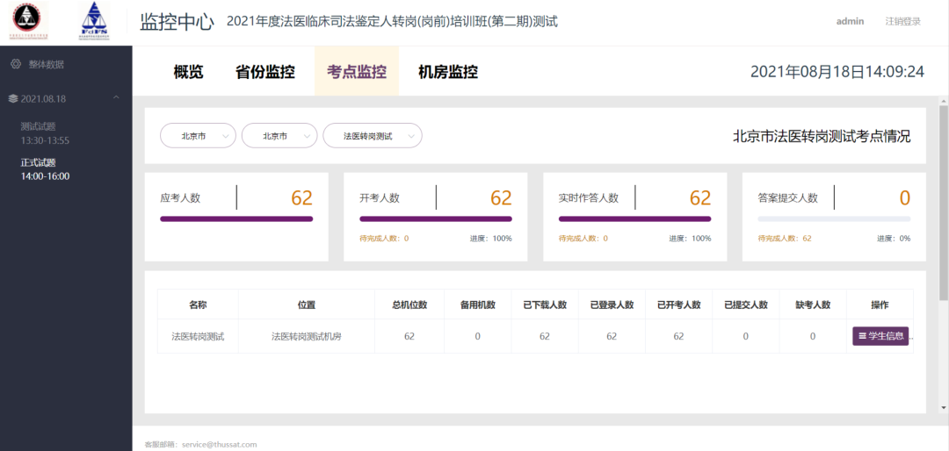
Task: Click the 操作 column header
Action: (x=880, y=304)
